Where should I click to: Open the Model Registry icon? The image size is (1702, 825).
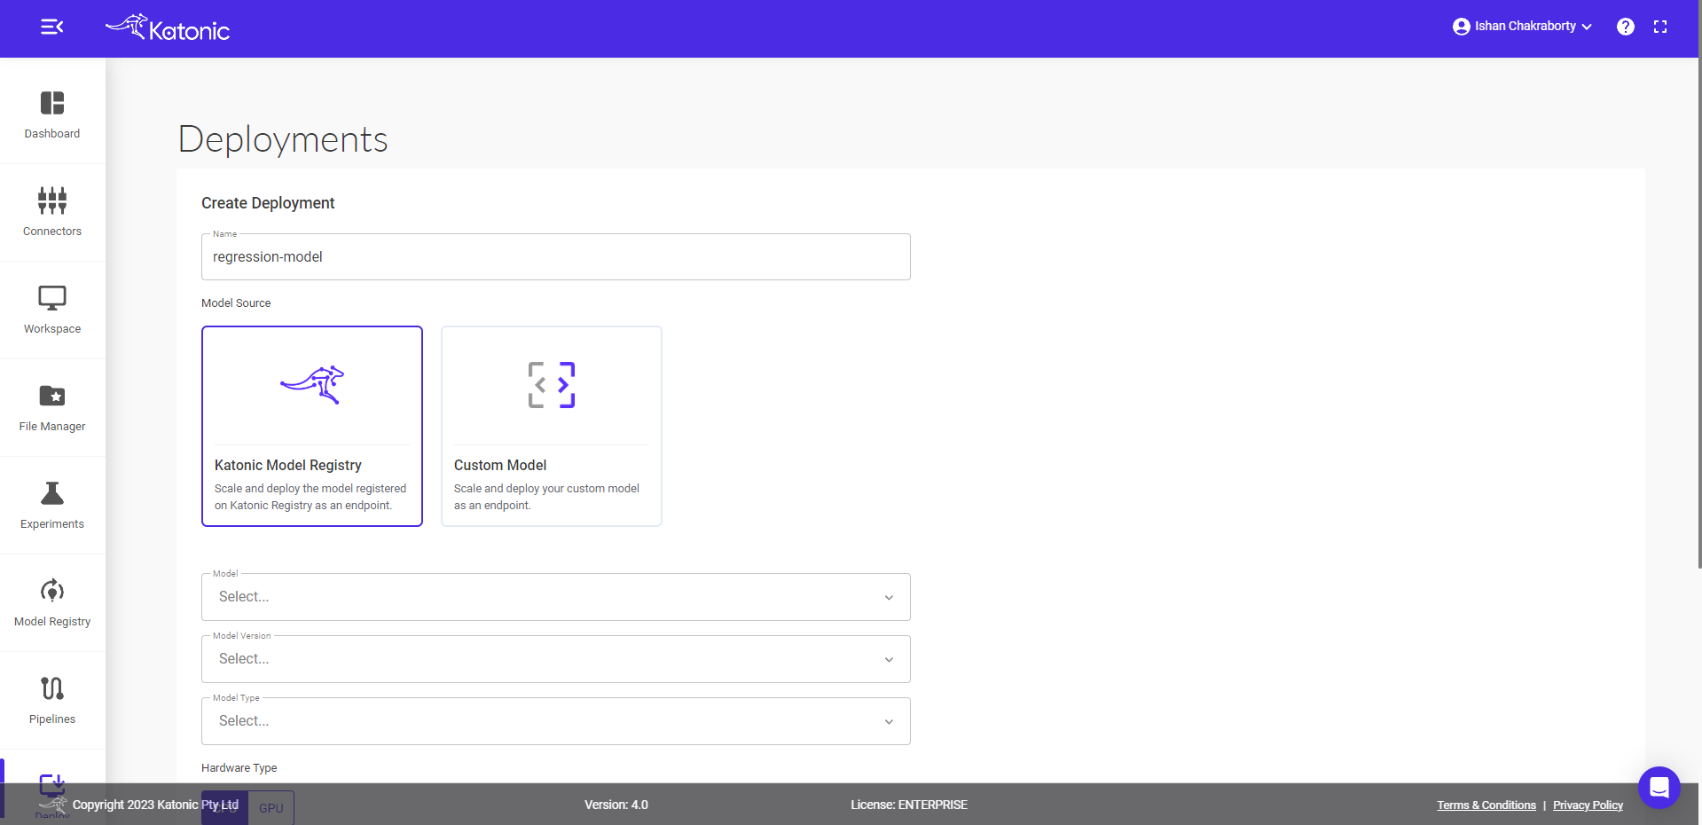(52, 591)
